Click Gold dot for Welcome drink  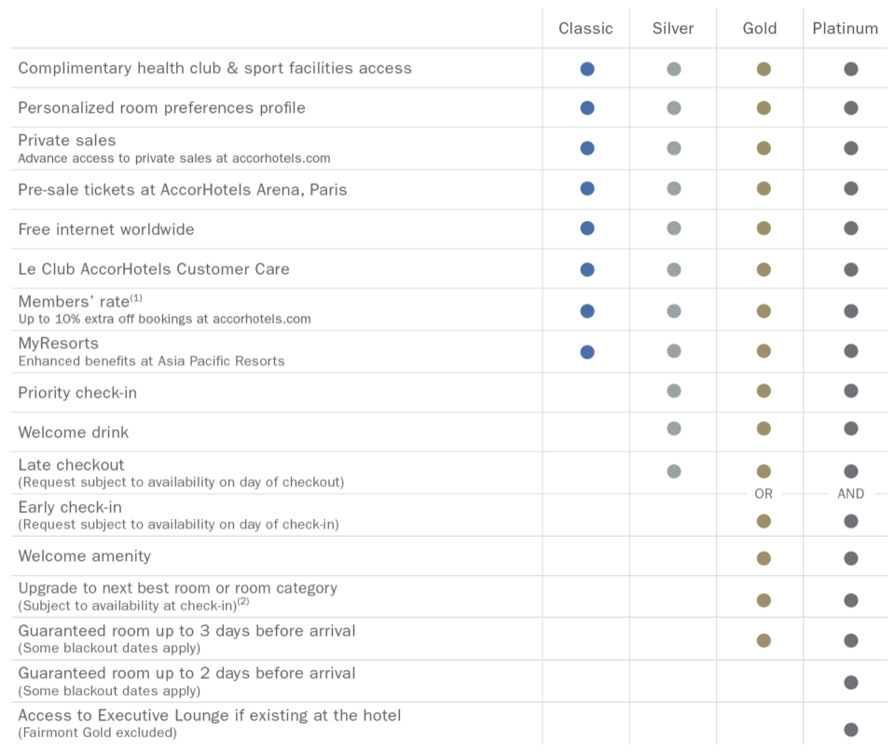[764, 429]
